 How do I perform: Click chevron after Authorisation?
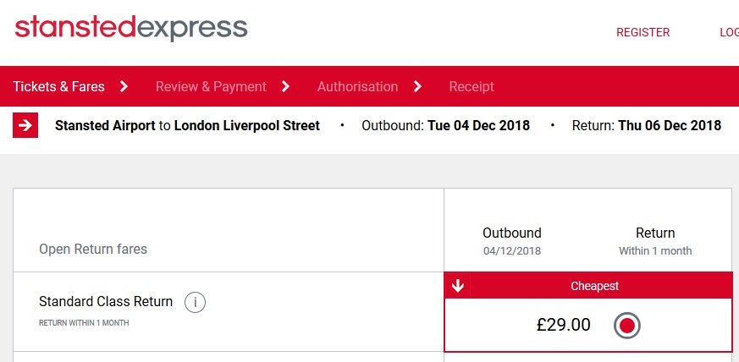417,86
